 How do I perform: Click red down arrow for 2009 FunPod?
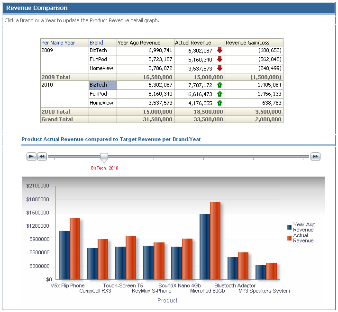[219, 59]
